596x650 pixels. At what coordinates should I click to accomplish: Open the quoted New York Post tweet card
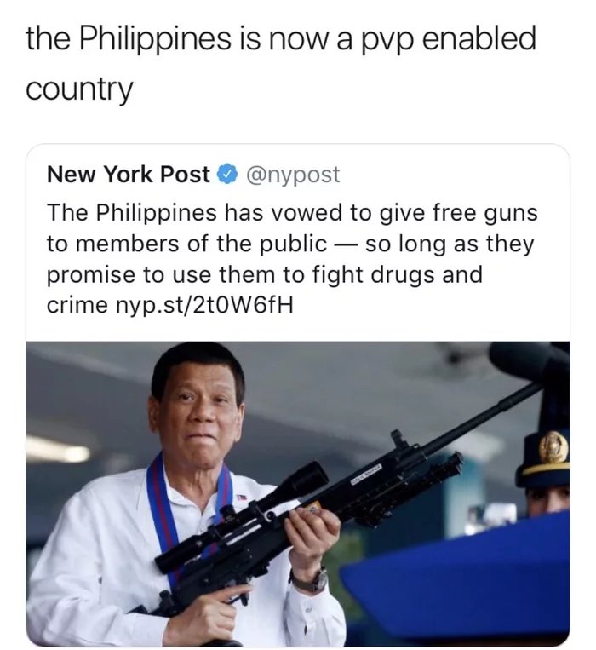click(298, 395)
